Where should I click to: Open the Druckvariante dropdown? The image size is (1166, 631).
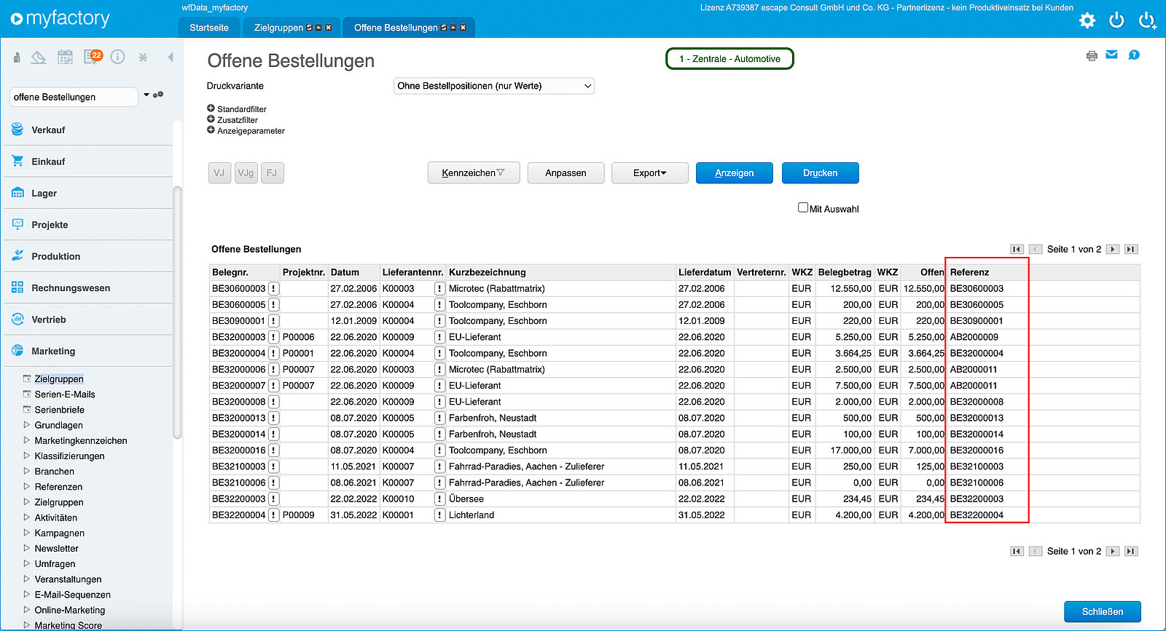[x=494, y=86]
